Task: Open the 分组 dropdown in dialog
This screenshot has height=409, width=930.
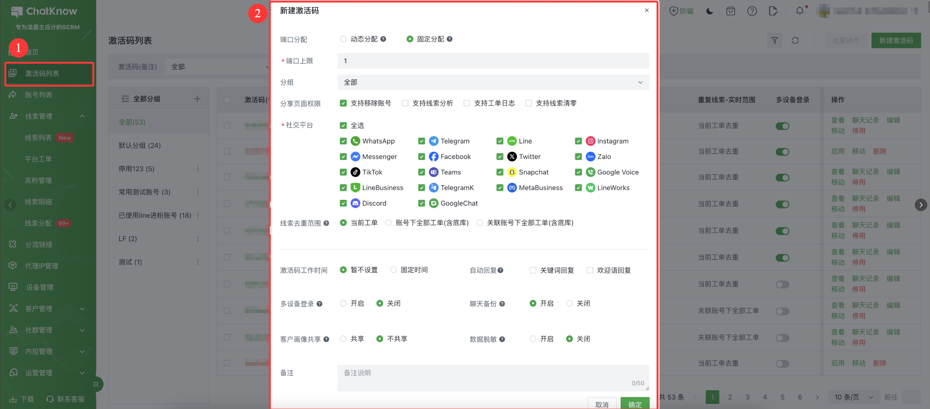Action: [x=493, y=82]
